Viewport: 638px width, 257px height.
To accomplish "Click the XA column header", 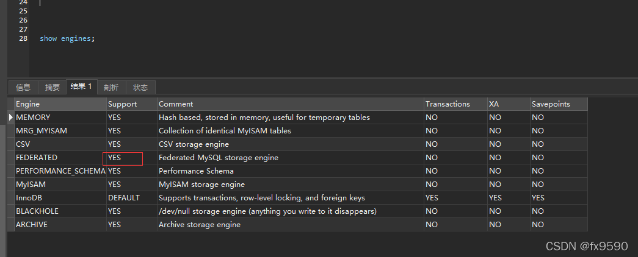I will point(508,104).
